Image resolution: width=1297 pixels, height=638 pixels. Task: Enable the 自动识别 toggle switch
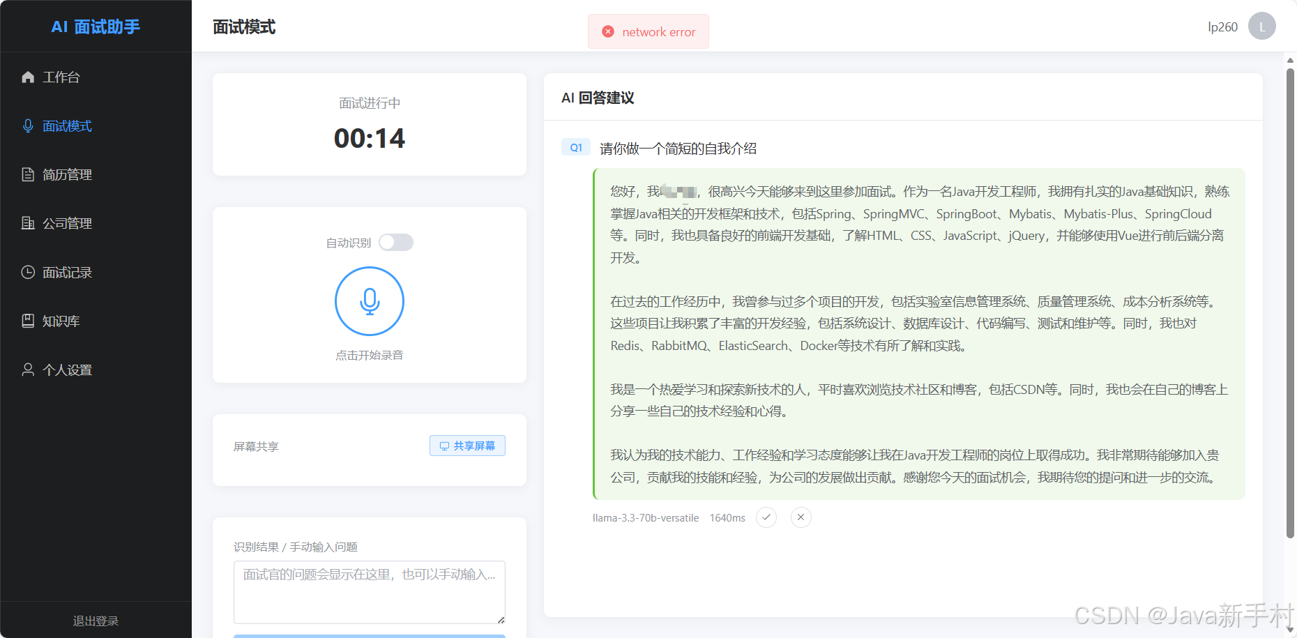click(395, 242)
